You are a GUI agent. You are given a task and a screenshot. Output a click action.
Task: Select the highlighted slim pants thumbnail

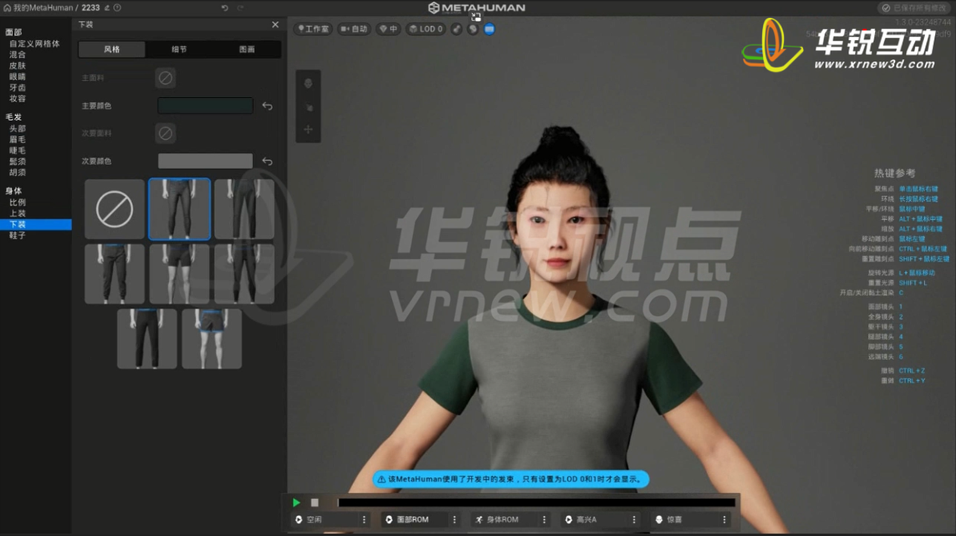[x=180, y=209]
